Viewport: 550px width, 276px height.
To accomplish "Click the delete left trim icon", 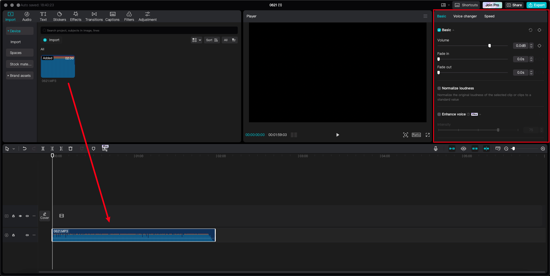I will (52, 149).
